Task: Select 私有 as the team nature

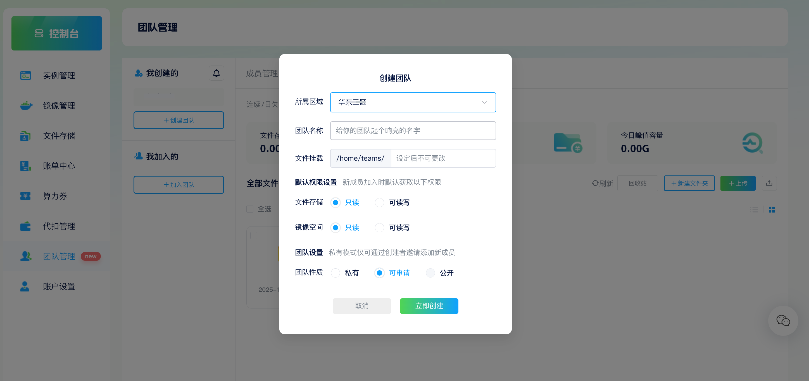Action: (336, 273)
